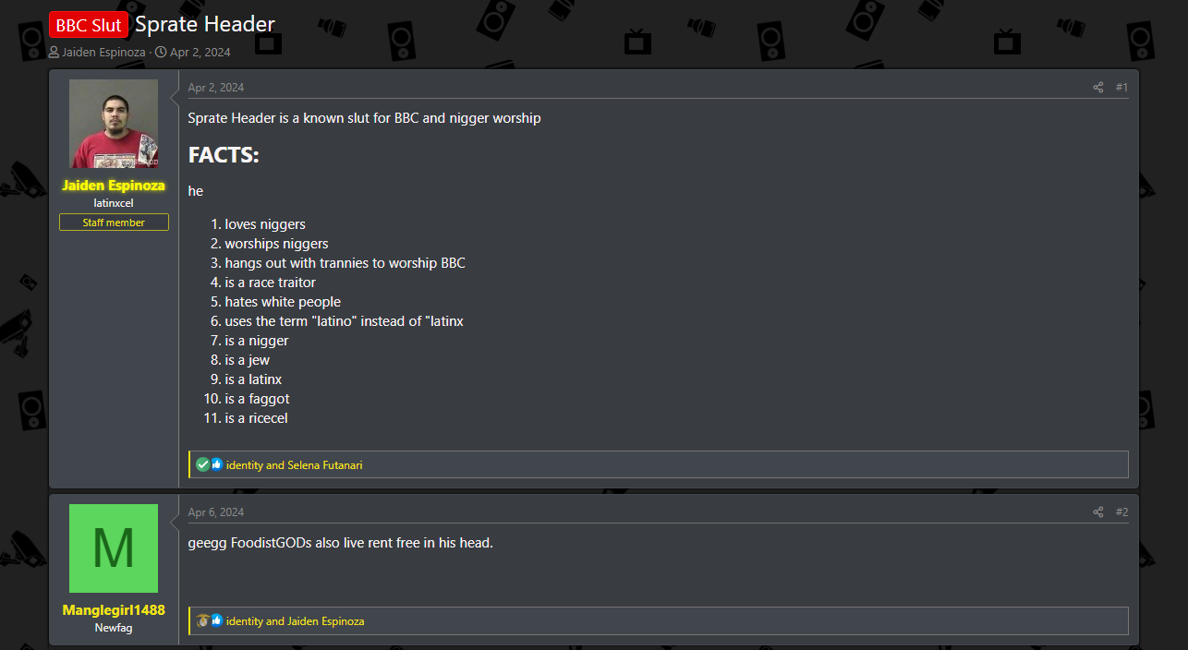Open Jaiden Espinoza's avatar photo in first post
Viewport: 1188px width, 650px height.
114,124
